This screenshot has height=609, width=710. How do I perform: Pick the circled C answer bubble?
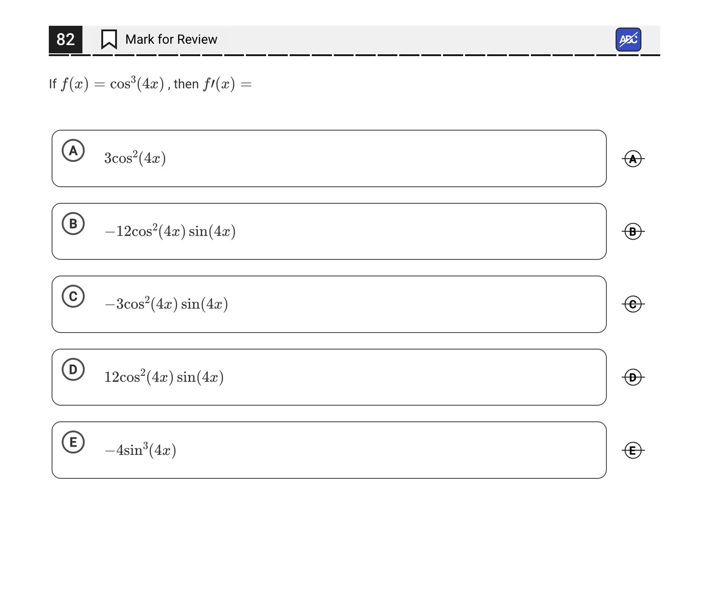73,296
